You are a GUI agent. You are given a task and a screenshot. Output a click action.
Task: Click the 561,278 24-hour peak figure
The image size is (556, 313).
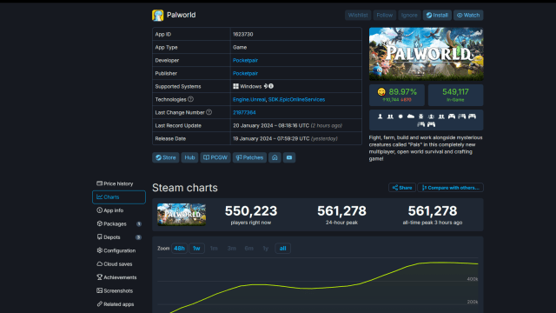[341, 210]
